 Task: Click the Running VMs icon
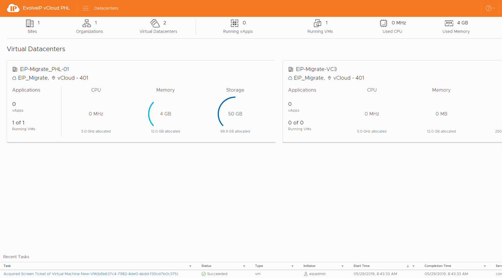click(317, 23)
